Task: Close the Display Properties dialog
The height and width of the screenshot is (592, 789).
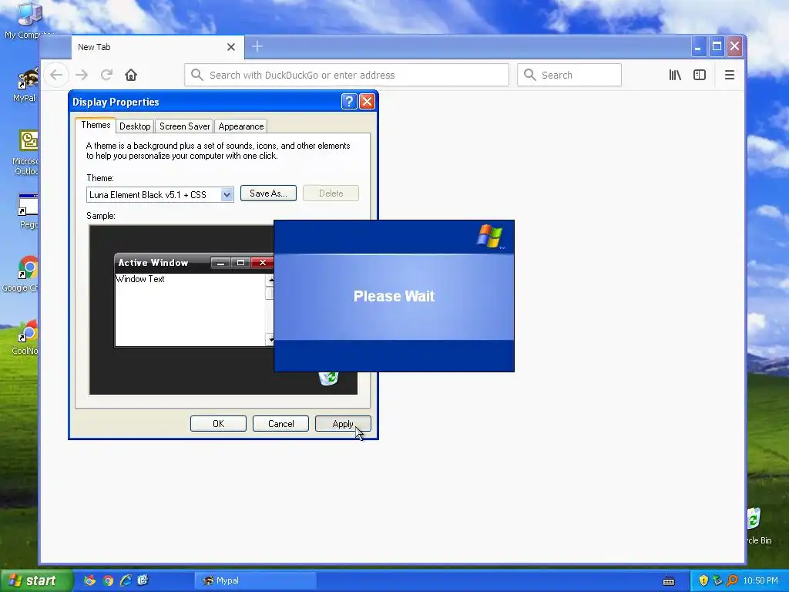Action: click(x=367, y=102)
